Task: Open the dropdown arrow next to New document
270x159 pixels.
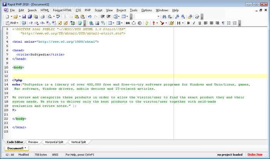Action: [11, 17]
